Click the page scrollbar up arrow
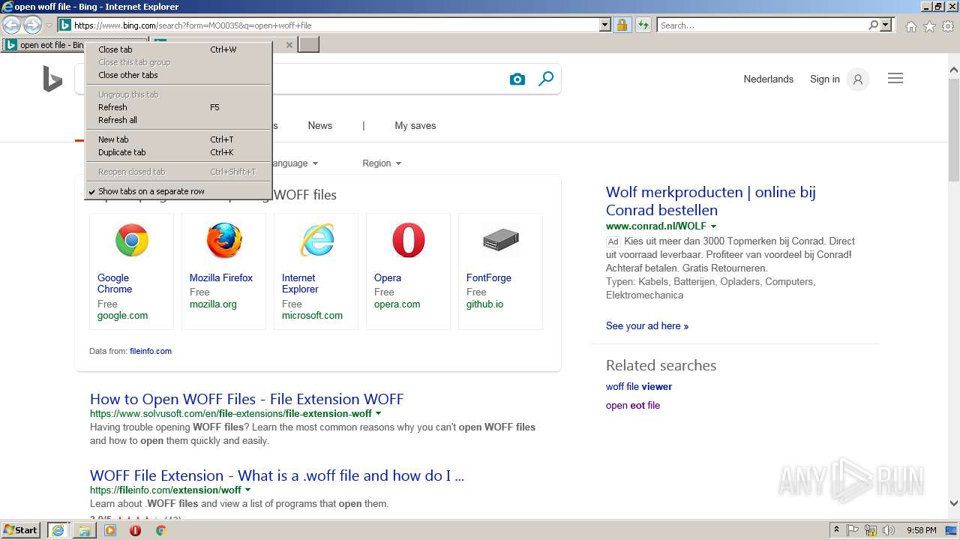The width and height of the screenshot is (960, 540). tap(954, 70)
